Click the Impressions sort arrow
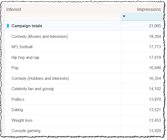The image size is (167, 140). point(124,16)
